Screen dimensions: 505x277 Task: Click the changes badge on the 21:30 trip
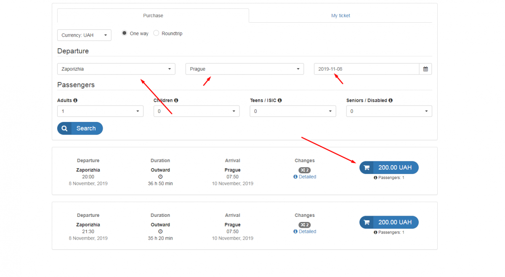pos(304,224)
